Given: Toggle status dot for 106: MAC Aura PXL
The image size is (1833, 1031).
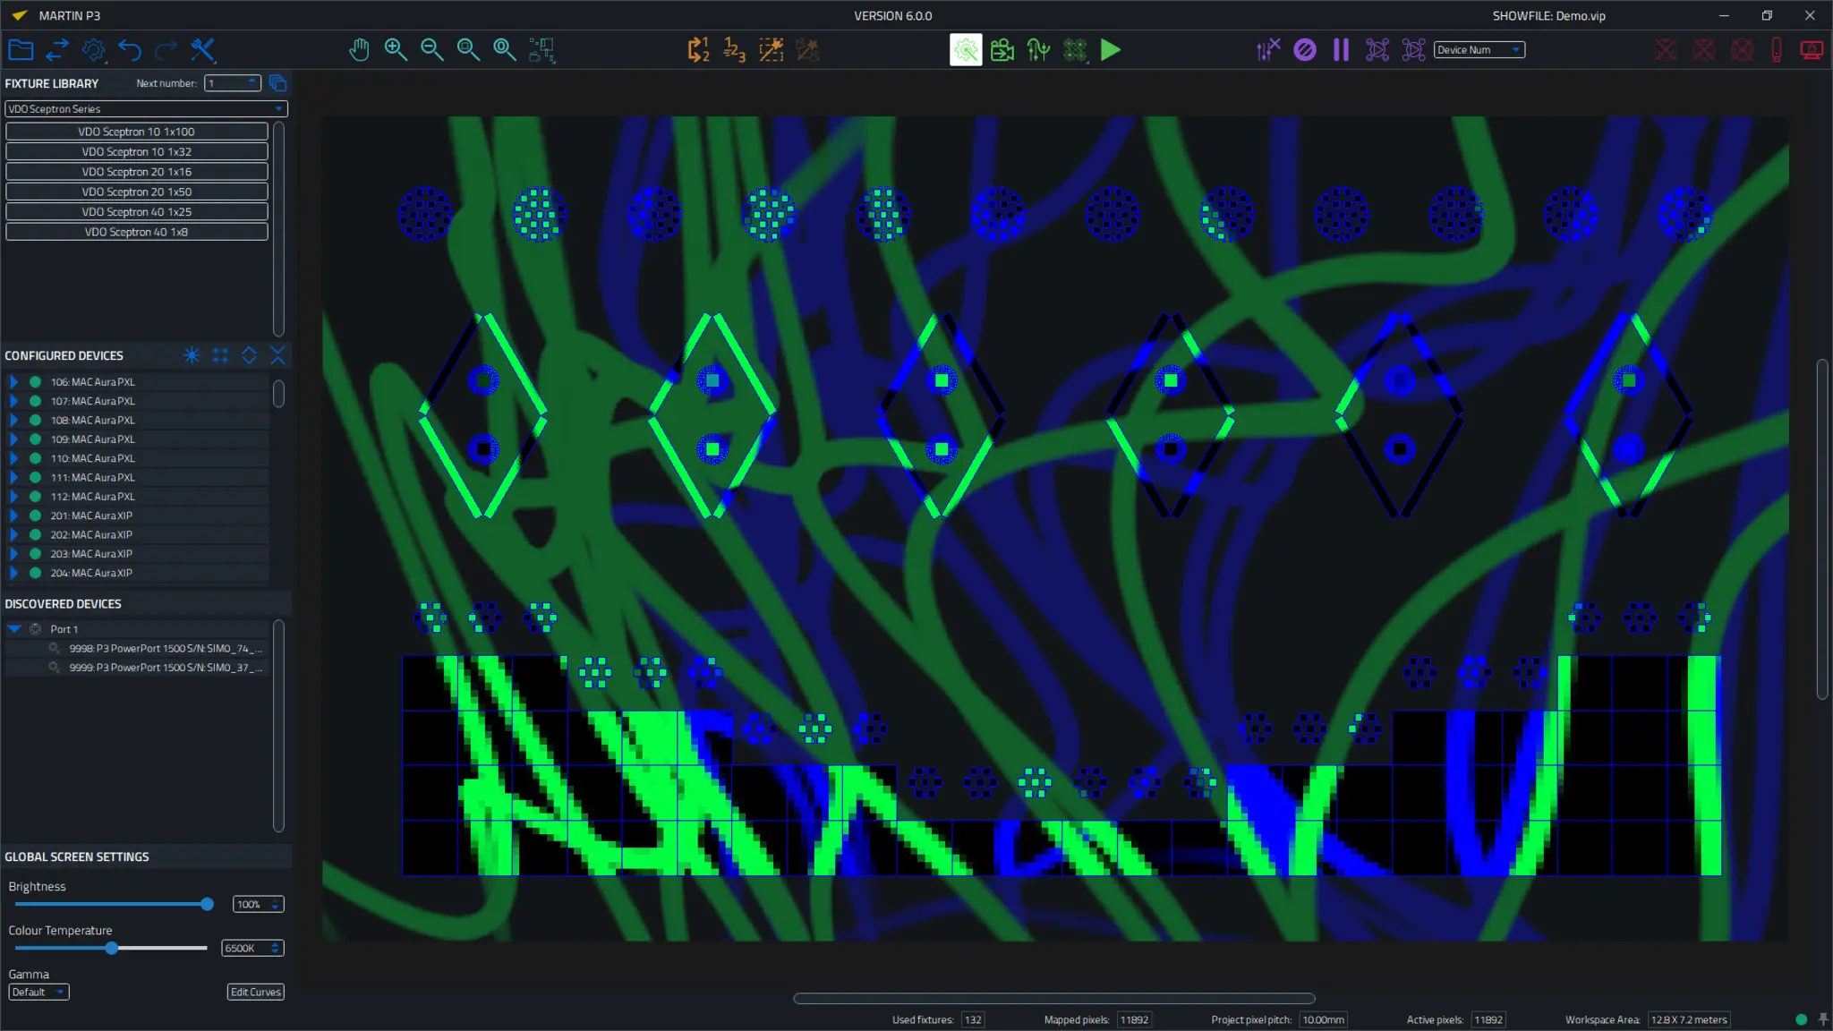Looking at the screenshot, I should (35, 381).
